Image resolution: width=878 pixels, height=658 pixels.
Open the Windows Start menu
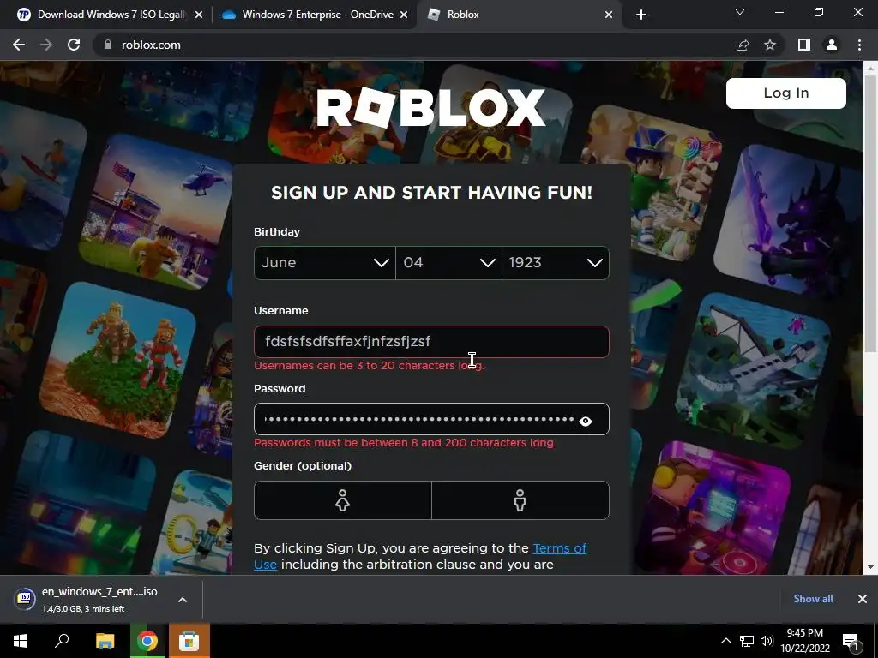coord(21,641)
